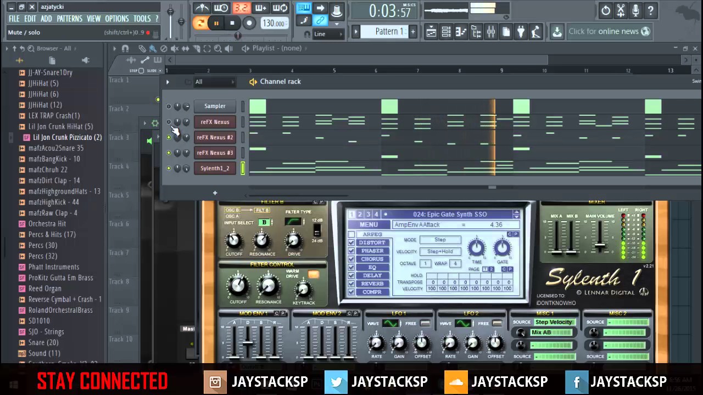Image resolution: width=703 pixels, height=395 pixels.
Task: Select the delete tool in playlist toolbar
Action: [x=164, y=48]
